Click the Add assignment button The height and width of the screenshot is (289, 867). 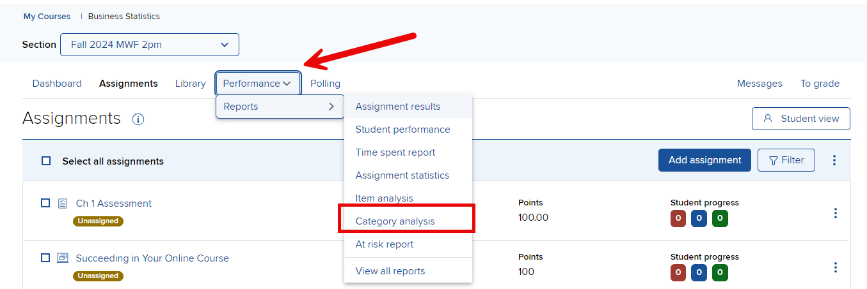point(704,160)
